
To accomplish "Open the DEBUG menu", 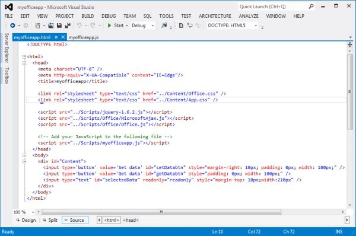I will pos(109,16).
